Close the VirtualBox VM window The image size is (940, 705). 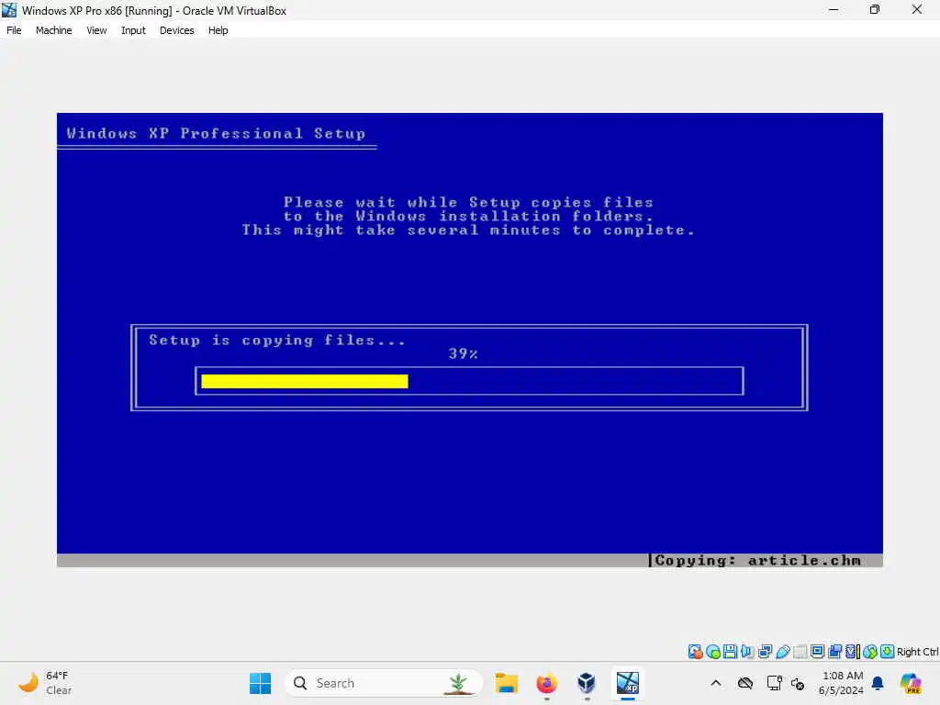(917, 9)
